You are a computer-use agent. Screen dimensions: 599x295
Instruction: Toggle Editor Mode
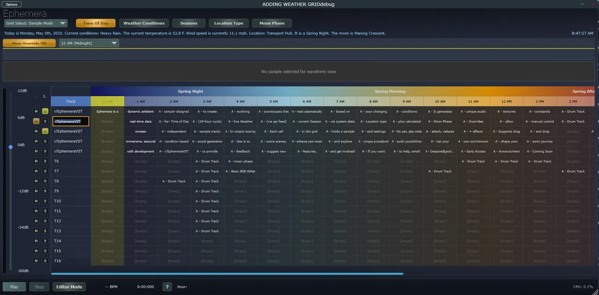point(69,287)
